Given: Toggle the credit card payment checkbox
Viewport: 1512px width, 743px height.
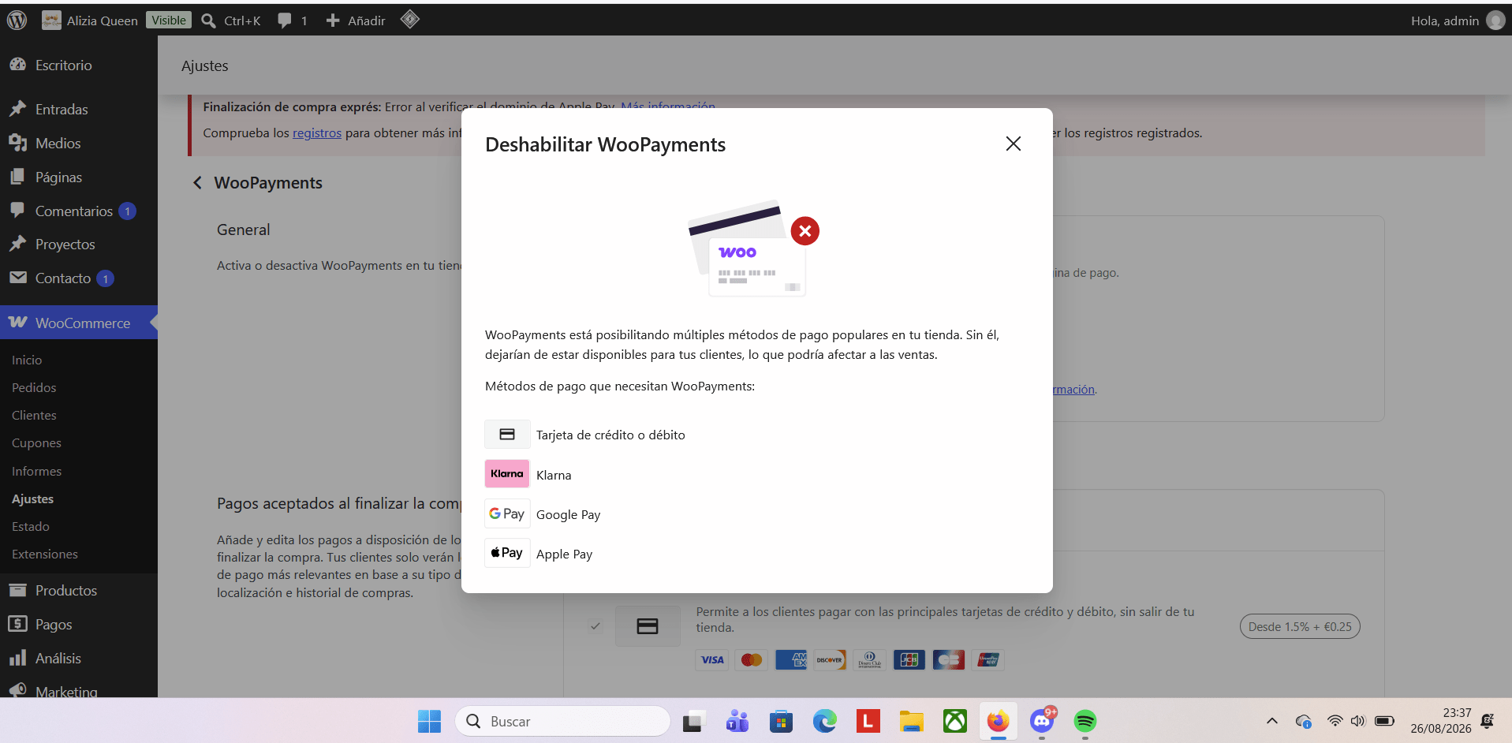Looking at the screenshot, I should tap(595, 626).
